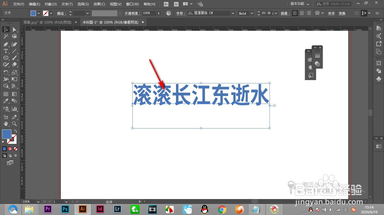Viewport: 384px width, 215px height.
Task: Align paragraph text center
Action: coord(302,13)
